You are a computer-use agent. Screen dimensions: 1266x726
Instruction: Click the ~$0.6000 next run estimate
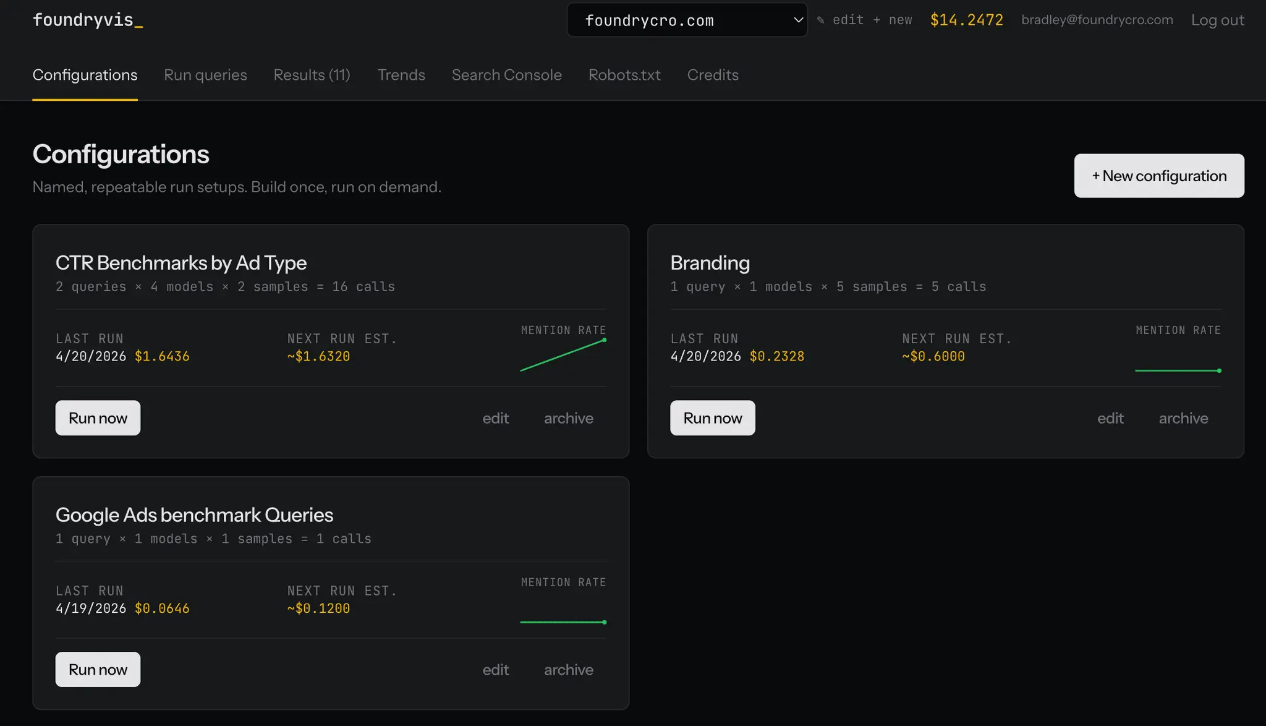click(x=933, y=356)
